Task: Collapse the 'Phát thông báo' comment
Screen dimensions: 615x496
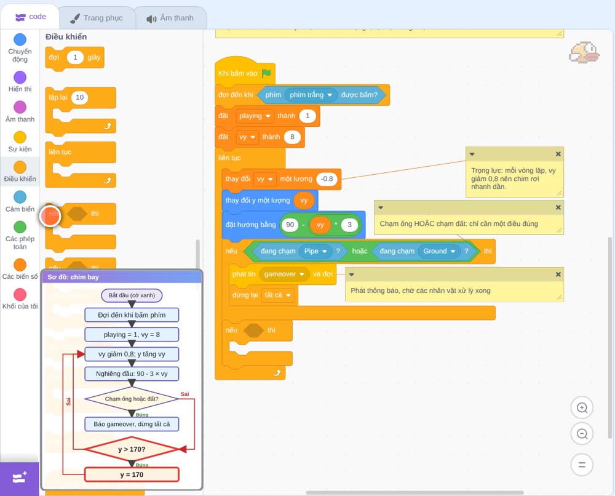Action: [351, 274]
